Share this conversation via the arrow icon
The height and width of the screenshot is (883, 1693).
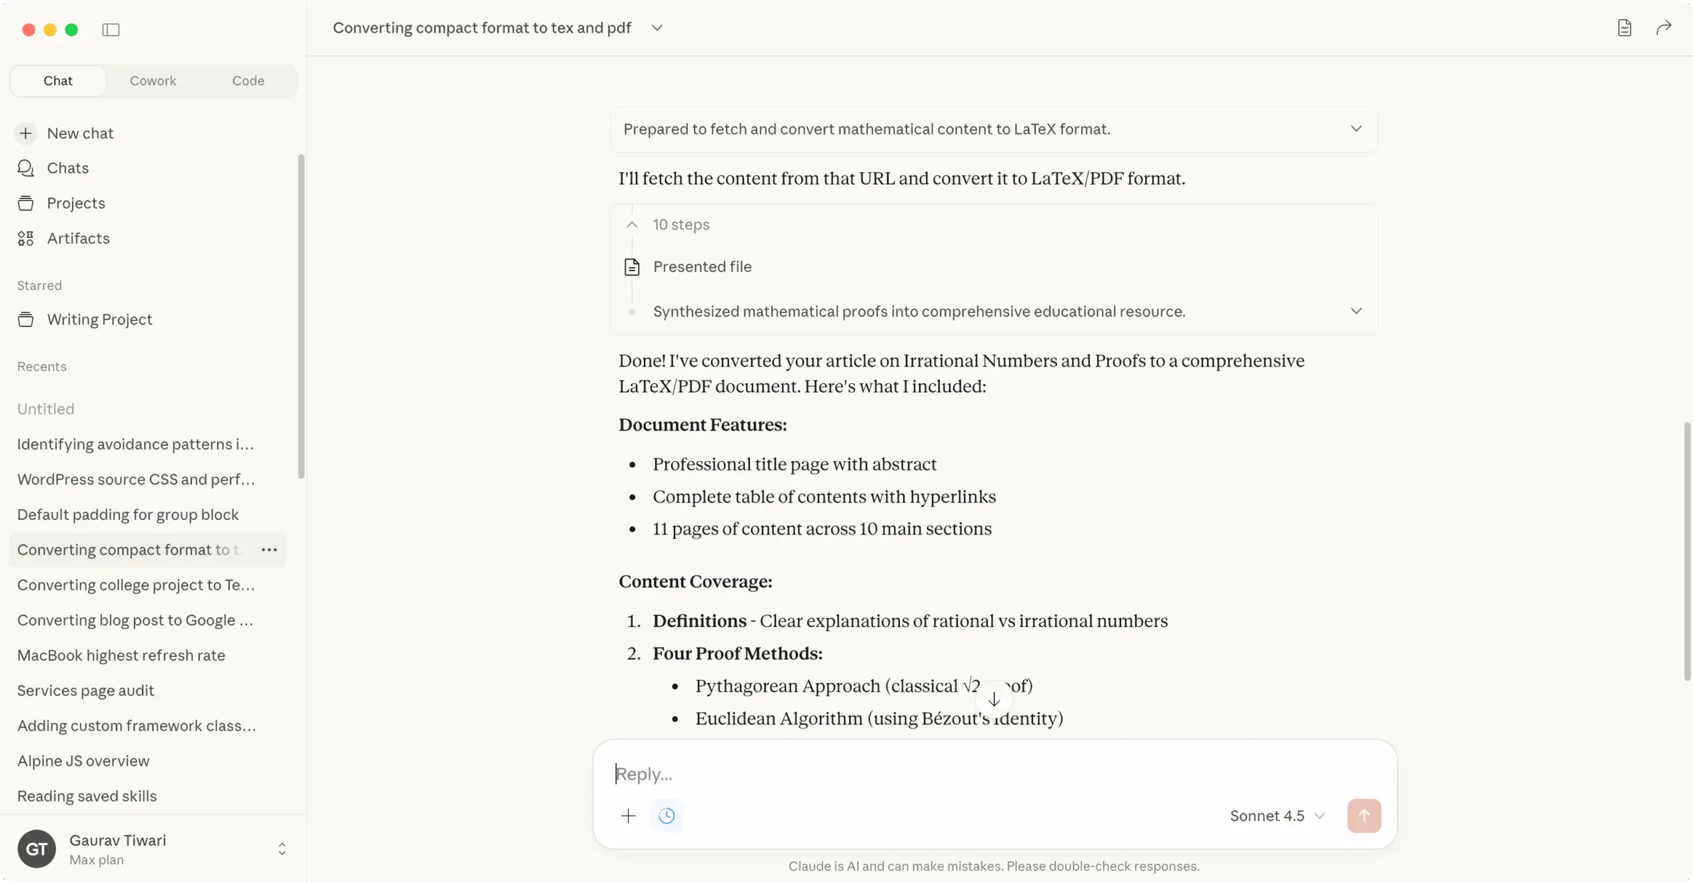click(x=1664, y=27)
